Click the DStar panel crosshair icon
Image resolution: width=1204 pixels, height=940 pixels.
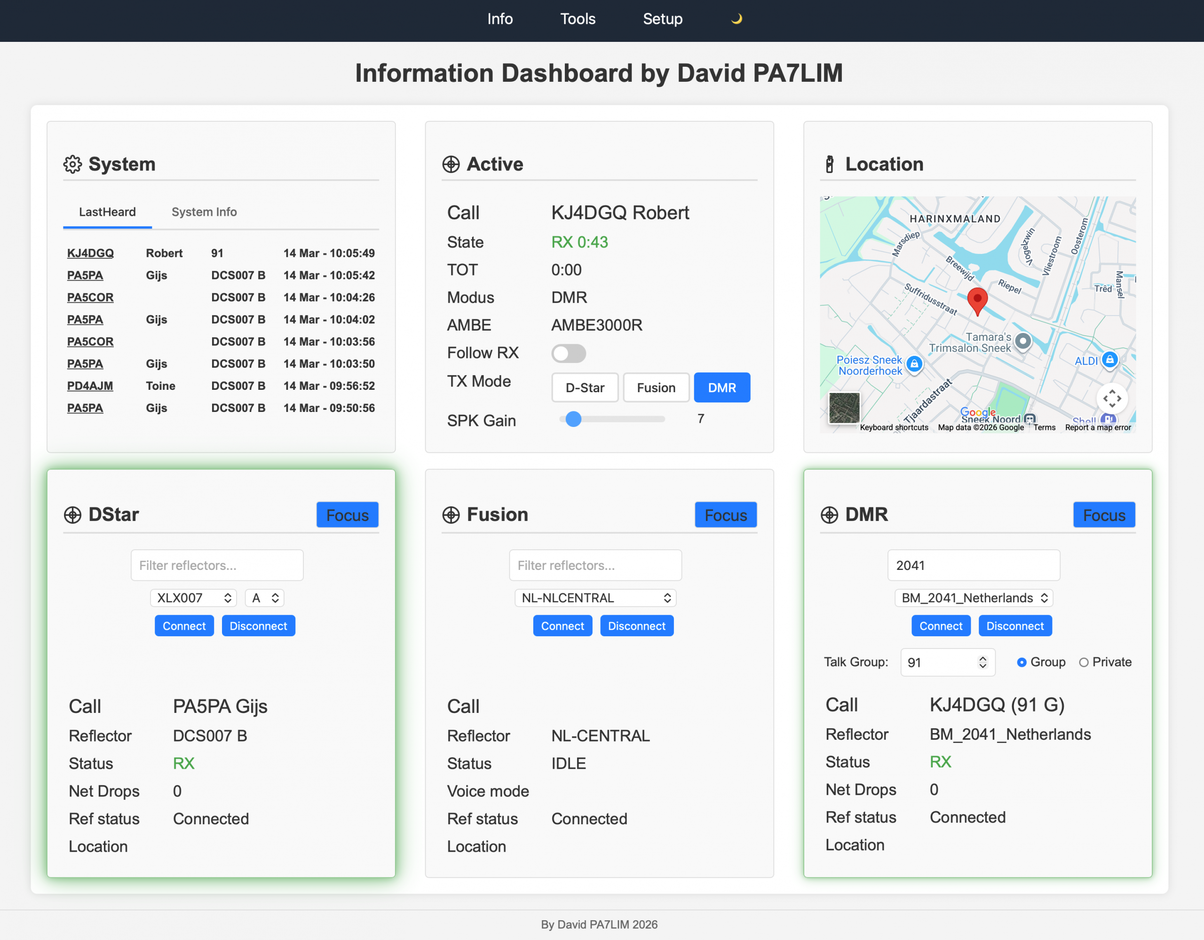tap(72, 515)
